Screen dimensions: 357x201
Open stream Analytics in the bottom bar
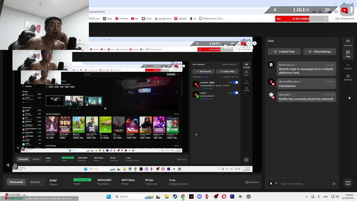[x=252, y=182]
